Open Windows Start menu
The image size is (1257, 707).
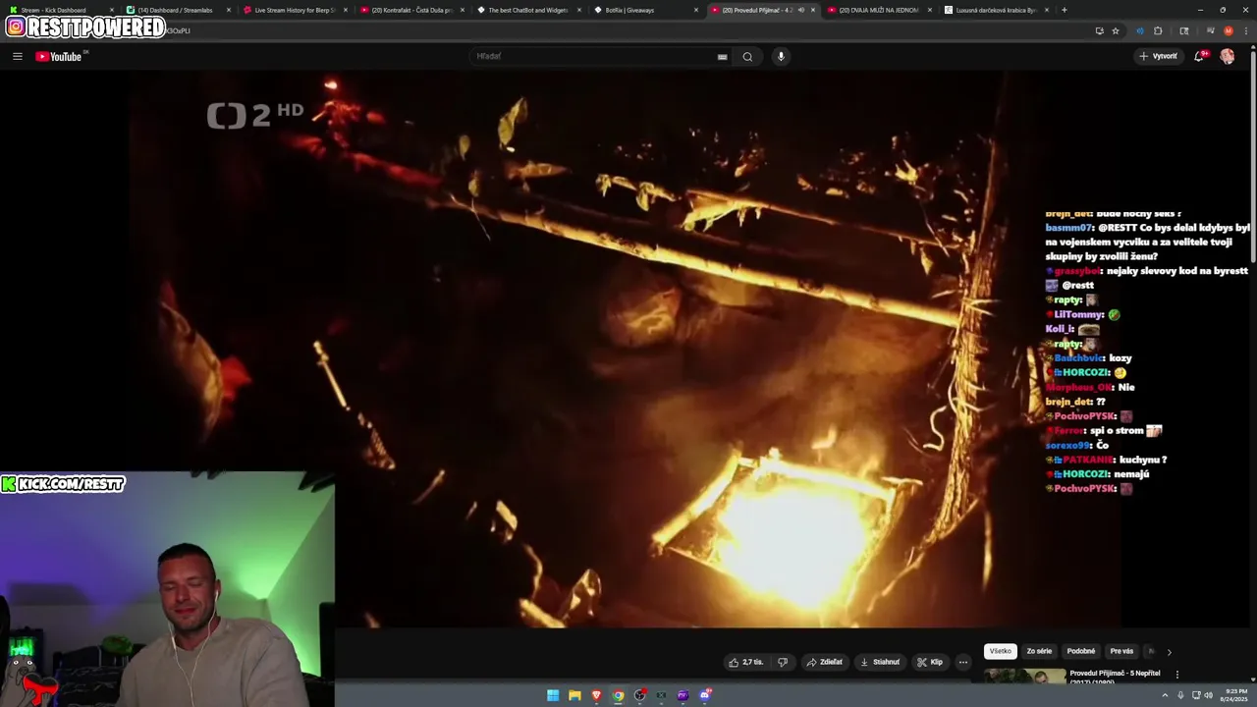(553, 695)
